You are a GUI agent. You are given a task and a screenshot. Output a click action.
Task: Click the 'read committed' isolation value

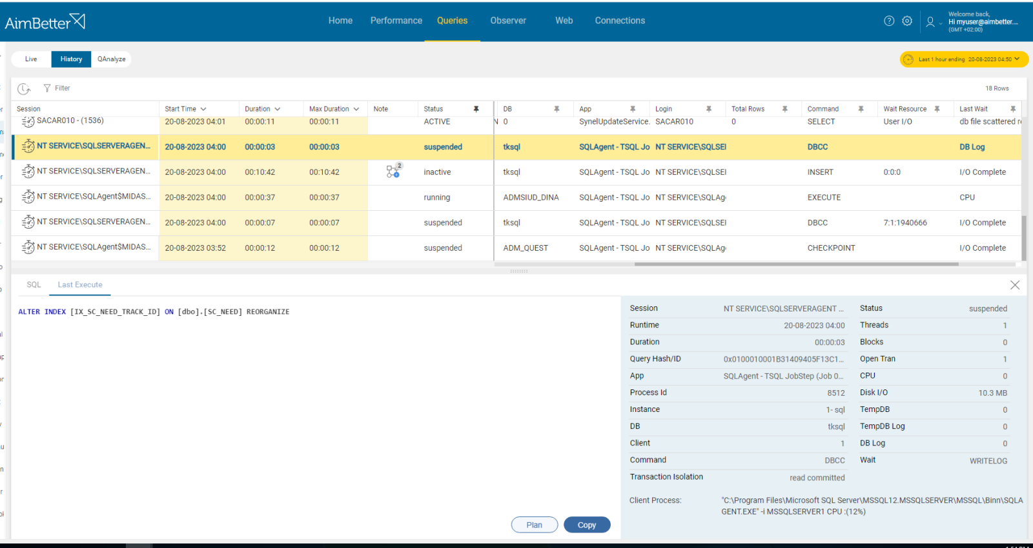click(x=817, y=478)
